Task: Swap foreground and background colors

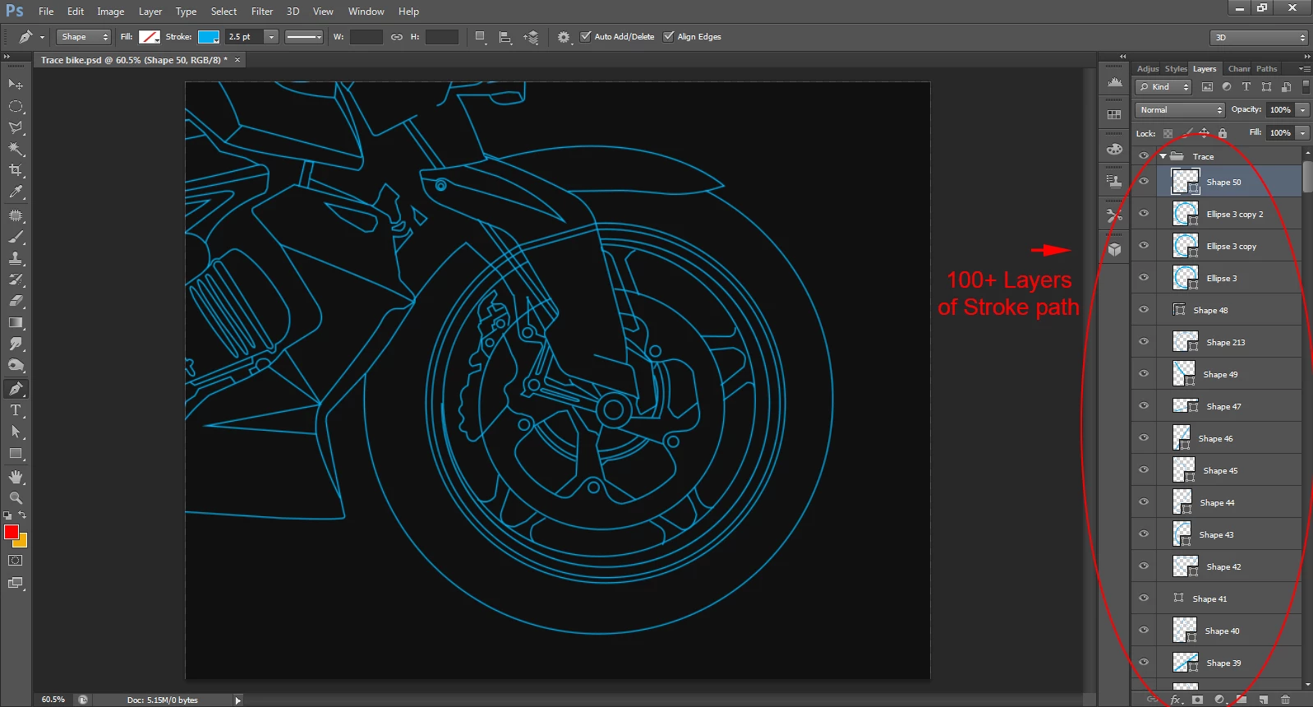Action: coord(23,515)
